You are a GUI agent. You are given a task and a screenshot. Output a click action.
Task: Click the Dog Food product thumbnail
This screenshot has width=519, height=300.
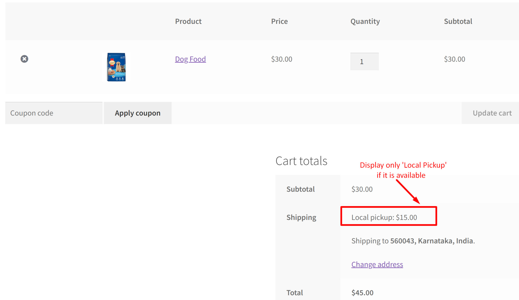point(116,67)
